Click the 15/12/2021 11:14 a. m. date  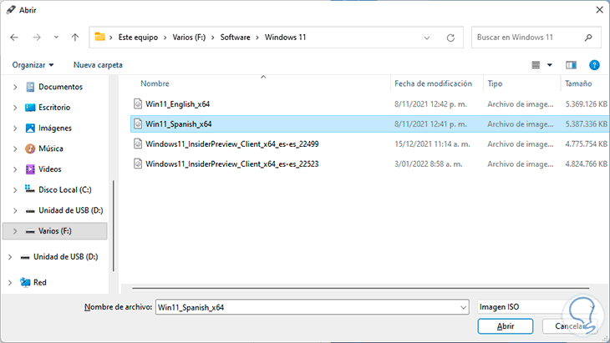[432, 144]
